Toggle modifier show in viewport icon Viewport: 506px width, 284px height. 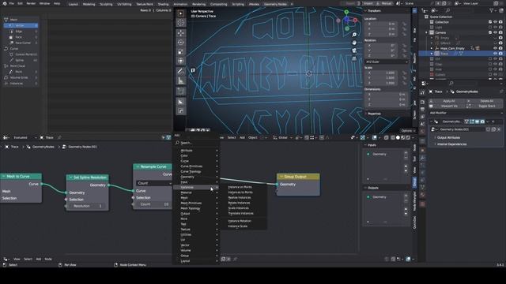coord(477,121)
